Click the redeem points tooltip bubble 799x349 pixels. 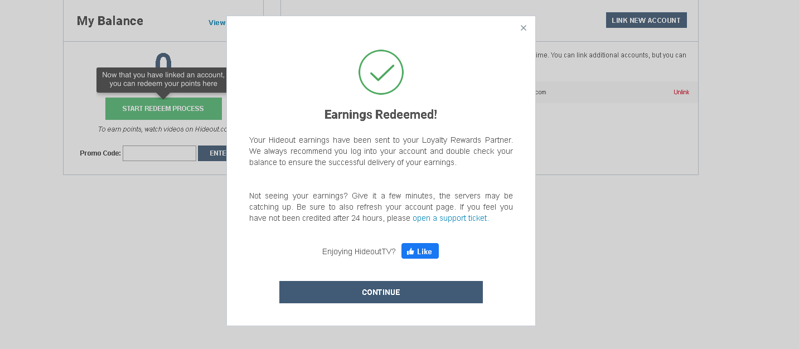pyautogui.click(x=163, y=80)
